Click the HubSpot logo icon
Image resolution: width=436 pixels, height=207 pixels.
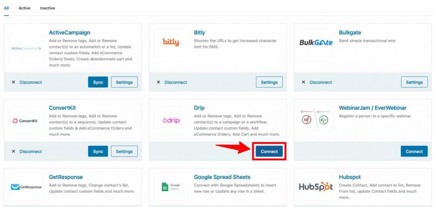[x=316, y=187]
